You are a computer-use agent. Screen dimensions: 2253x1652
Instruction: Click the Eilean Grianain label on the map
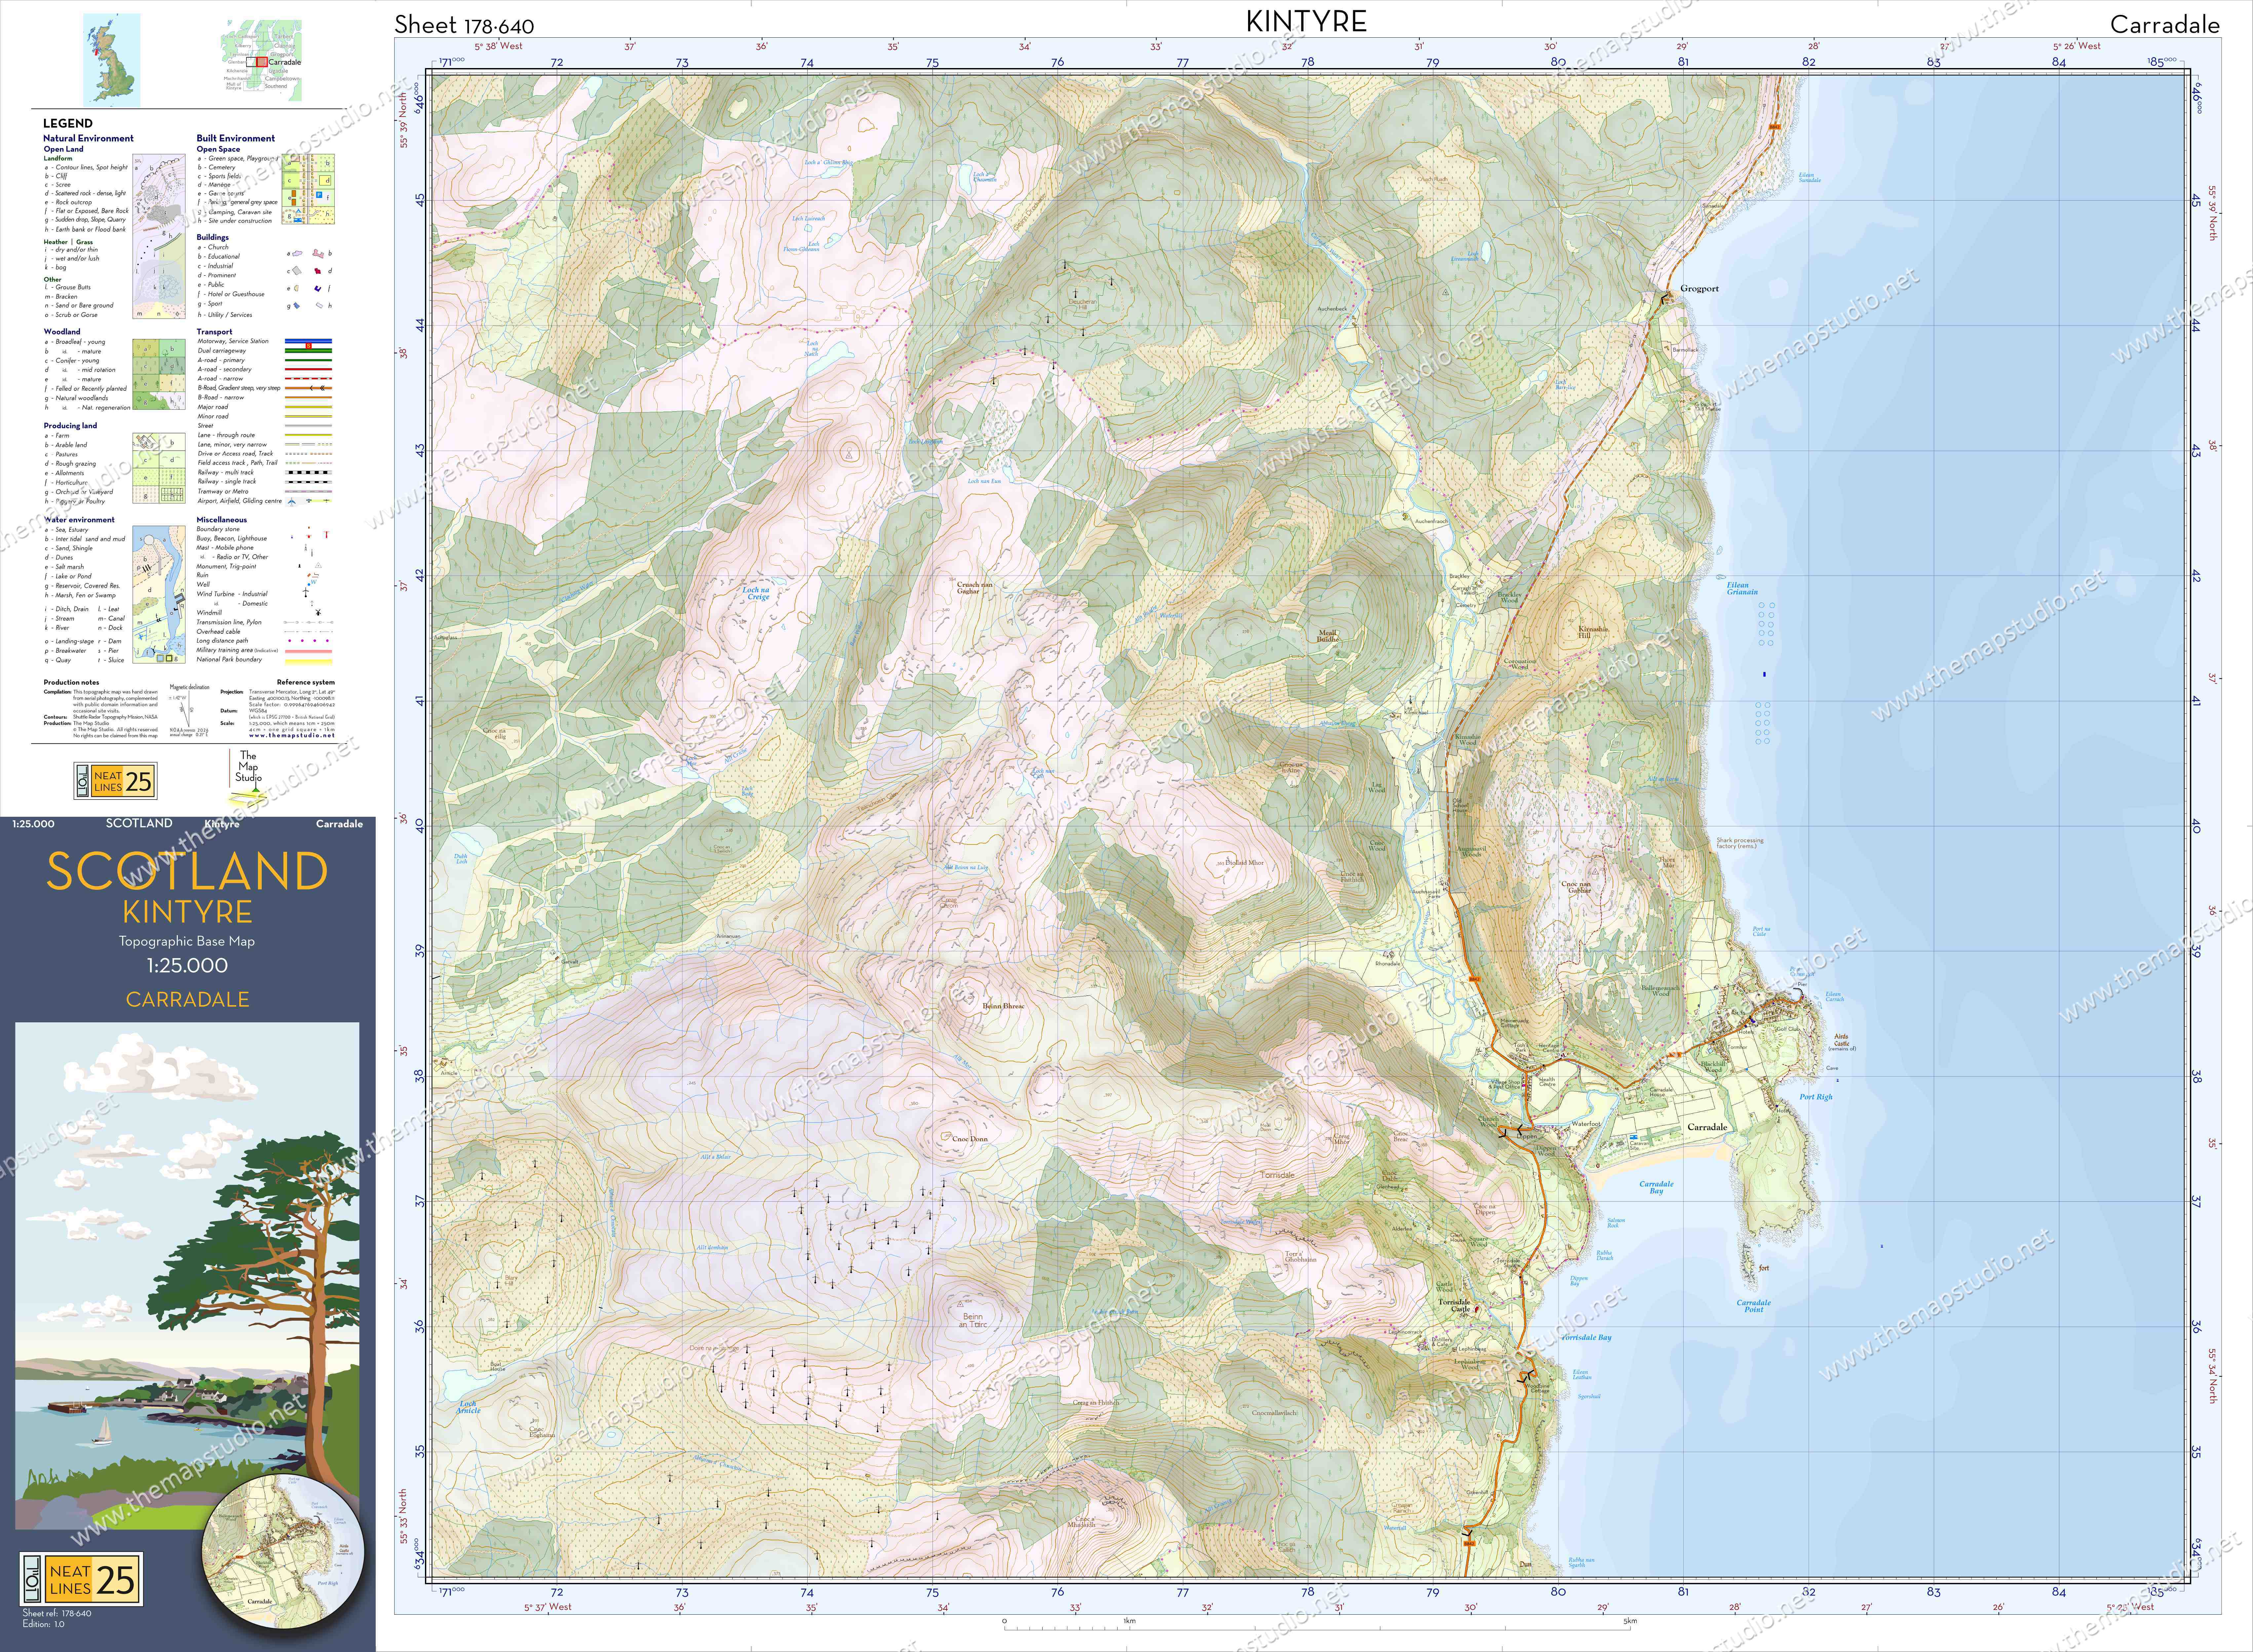coord(1742,588)
